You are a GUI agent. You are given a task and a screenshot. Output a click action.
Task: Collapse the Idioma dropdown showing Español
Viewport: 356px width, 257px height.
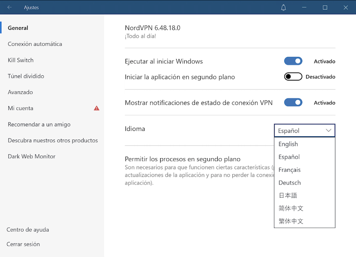[x=304, y=131]
